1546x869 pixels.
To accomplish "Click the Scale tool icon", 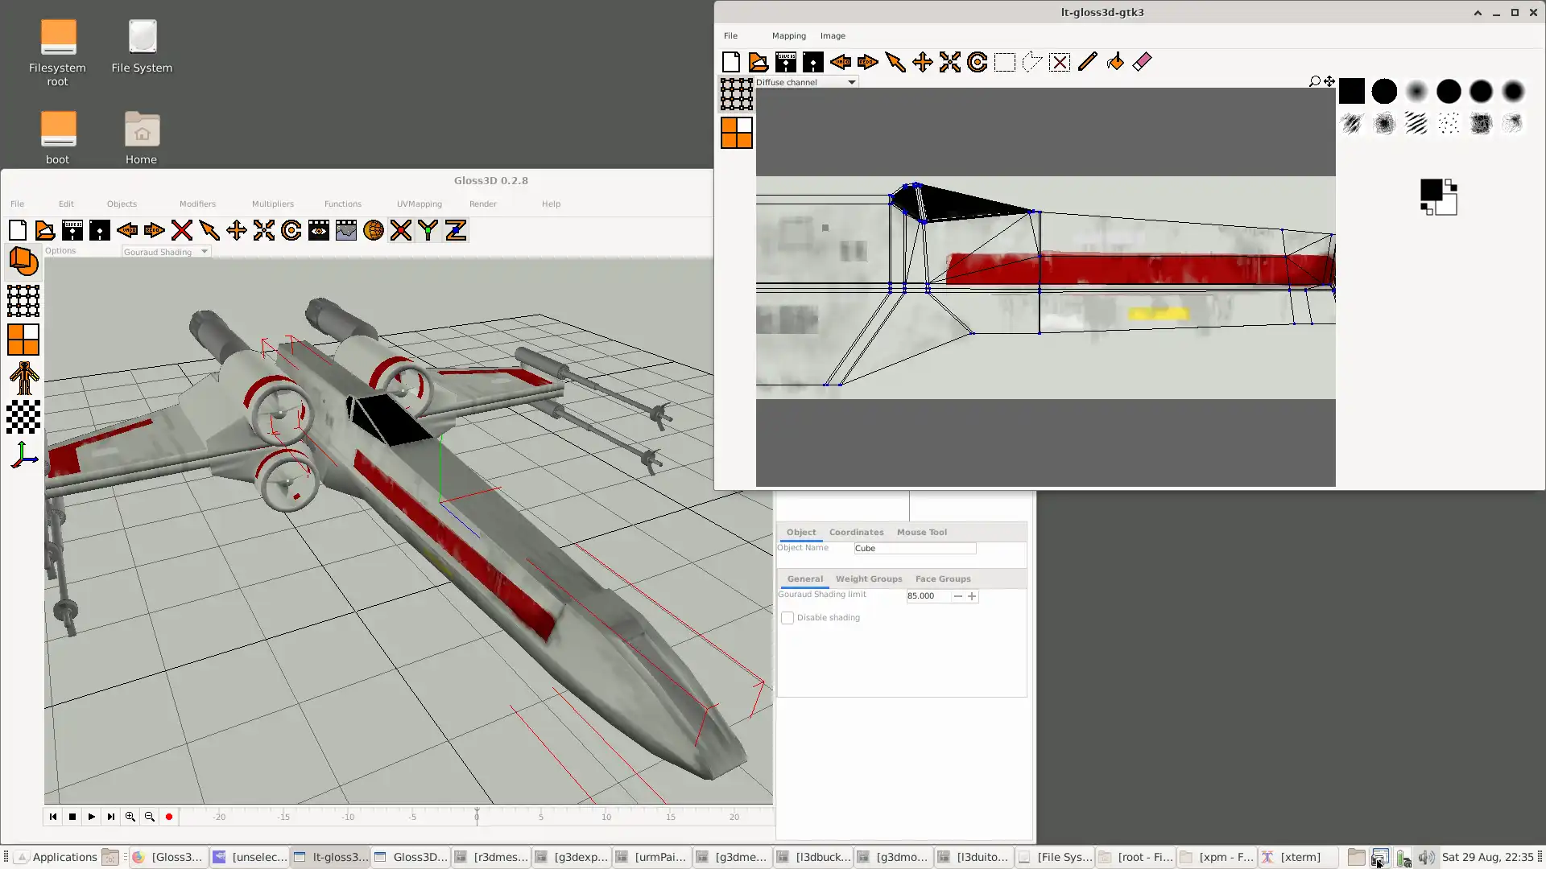I will tap(263, 229).
